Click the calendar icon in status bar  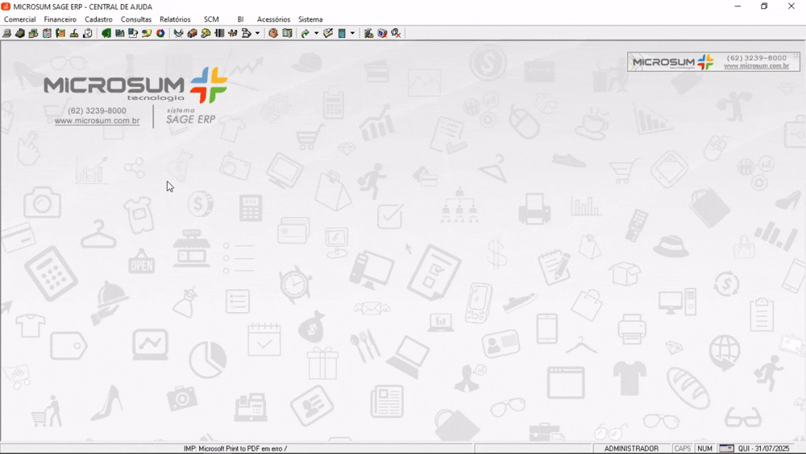(726, 448)
